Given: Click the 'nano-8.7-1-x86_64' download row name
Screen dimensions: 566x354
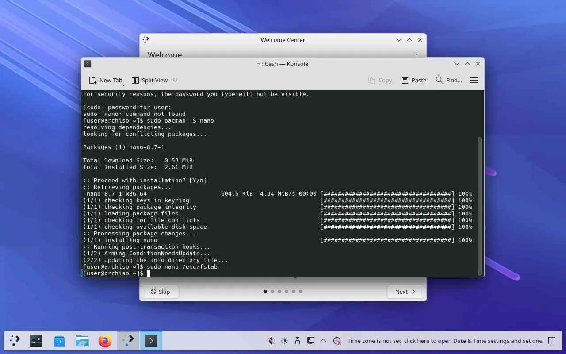Looking at the screenshot, I should click(x=117, y=193).
